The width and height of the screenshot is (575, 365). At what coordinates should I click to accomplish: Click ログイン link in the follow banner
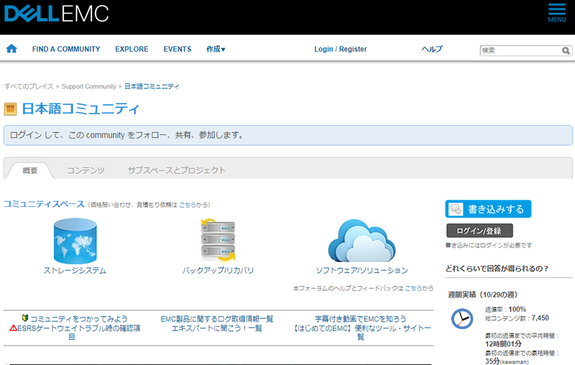click(x=26, y=135)
